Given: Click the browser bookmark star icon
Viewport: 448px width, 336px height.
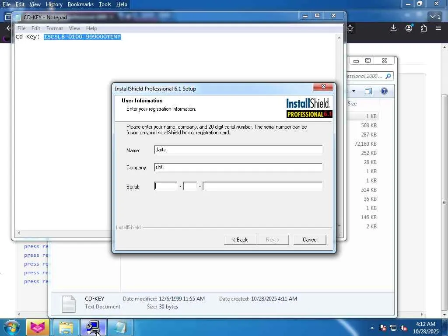Looking at the screenshot, I should pos(350,28).
